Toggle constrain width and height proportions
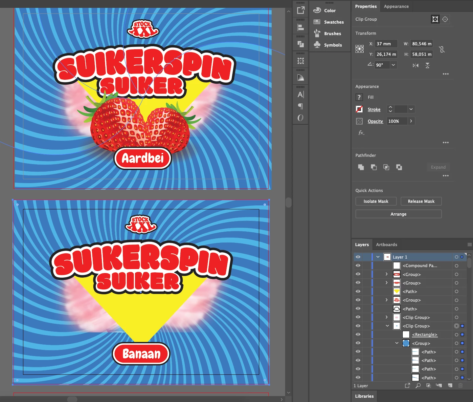Viewport: 473px width, 402px height. (x=442, y=49)
